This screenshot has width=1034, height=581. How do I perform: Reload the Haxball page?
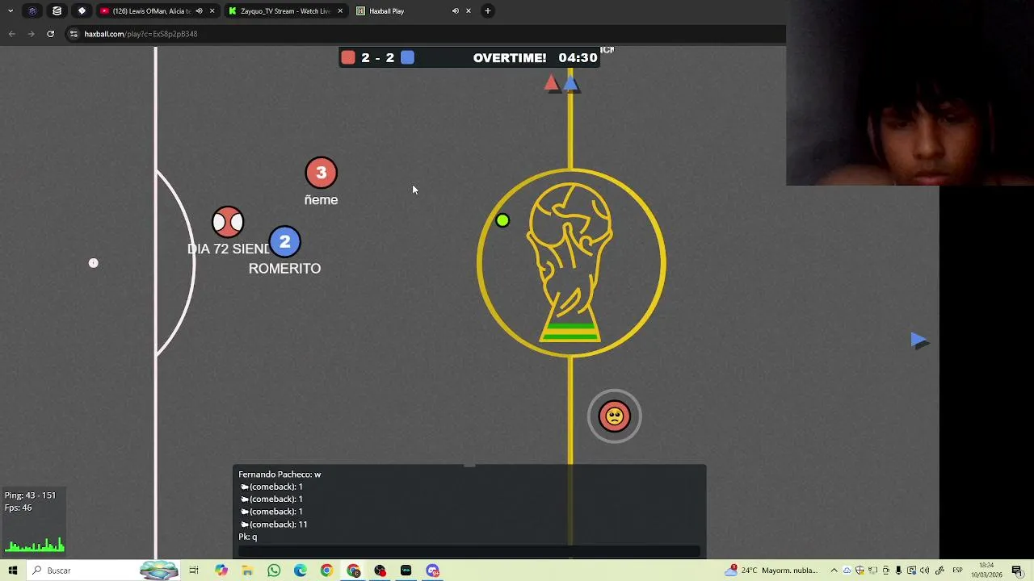50,34
